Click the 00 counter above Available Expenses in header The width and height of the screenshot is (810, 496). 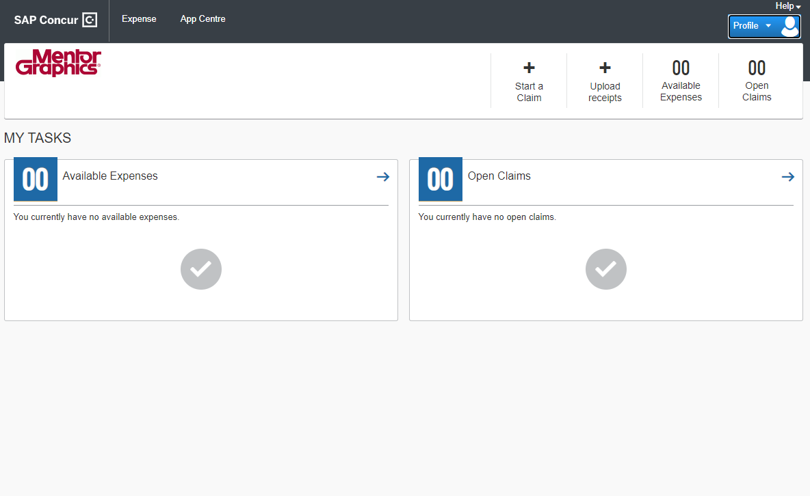click(x=681, y=68)
